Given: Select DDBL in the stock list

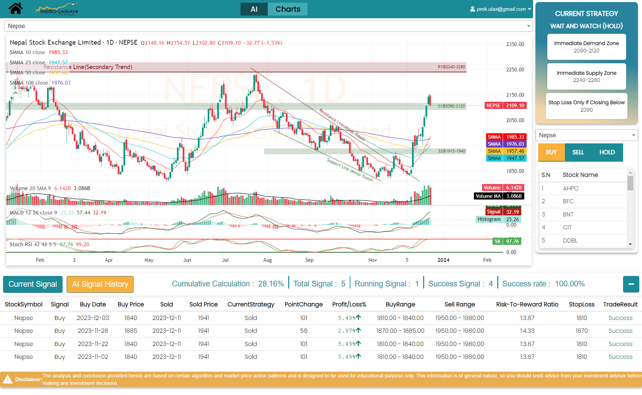Looking at the screenshot, I should [x=583, y=240].
